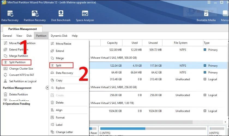Viewport: 229px width, 136px height.
Task: Click Merge Partition link in sidebar
Action: click(x=19, y=56)
